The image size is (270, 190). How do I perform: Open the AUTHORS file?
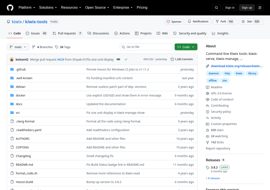click(23, 139)
